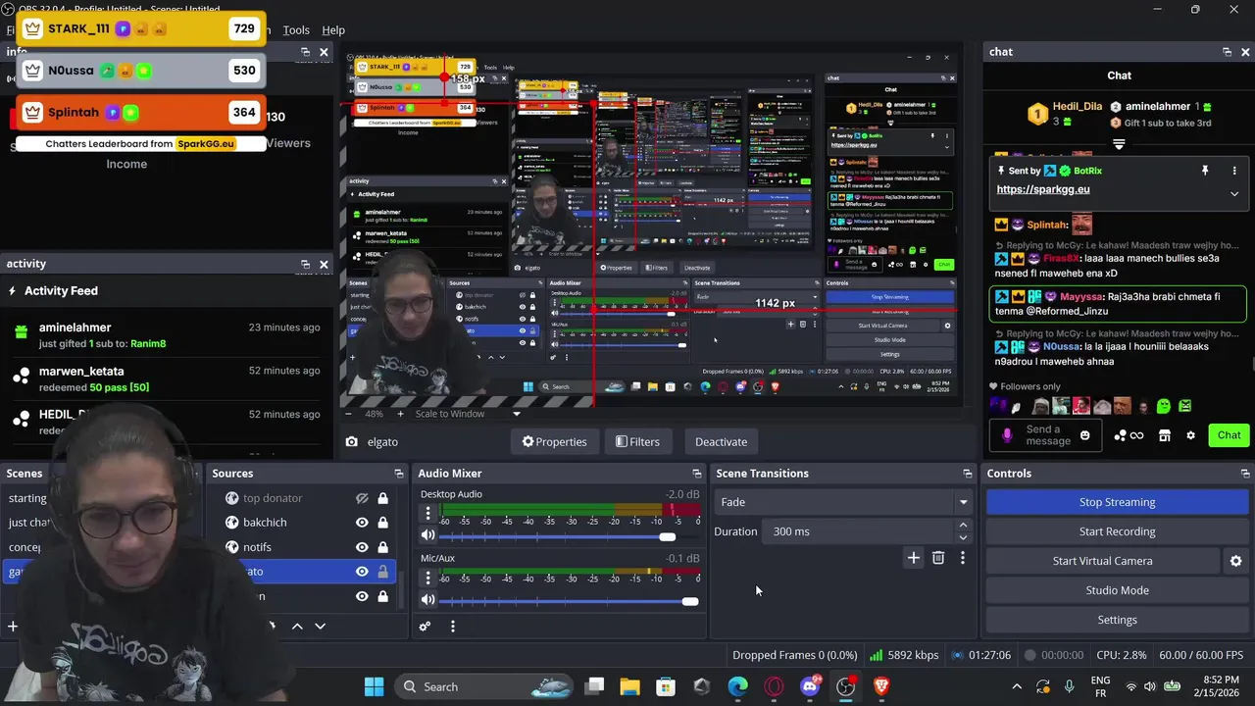The image size is (1255, 706).
Task: Open chat shop storefront icon
Action: pos(1164,435)
